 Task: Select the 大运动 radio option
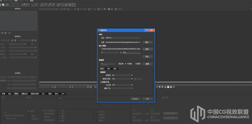[97, 112]
